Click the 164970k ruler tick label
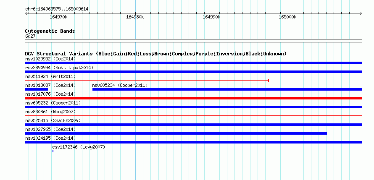The image size is (374, 180). [x=59, y=17]
